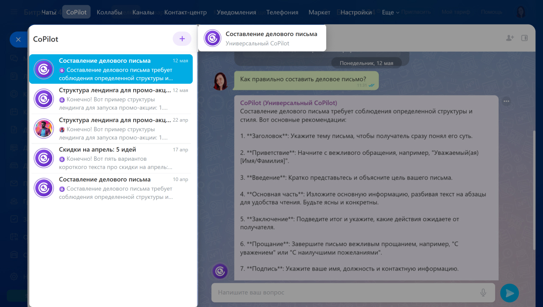Open the 'Скидки на апрель: 5 идей' chat
543x307 pixels.
111,158
